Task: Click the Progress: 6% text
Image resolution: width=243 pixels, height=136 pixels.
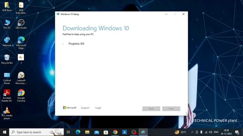Action: (76, 44)
